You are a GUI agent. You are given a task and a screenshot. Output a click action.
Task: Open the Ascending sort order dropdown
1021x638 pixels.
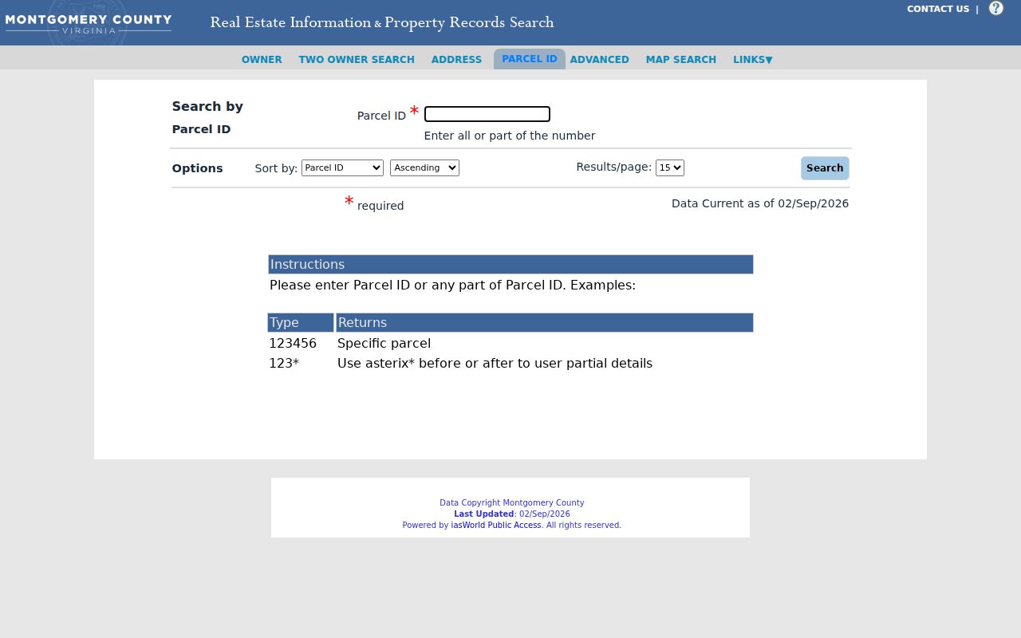tap(424, 167)
